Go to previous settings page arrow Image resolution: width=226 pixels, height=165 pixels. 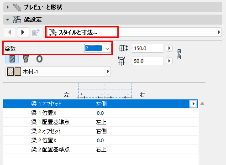pos(10,32)
